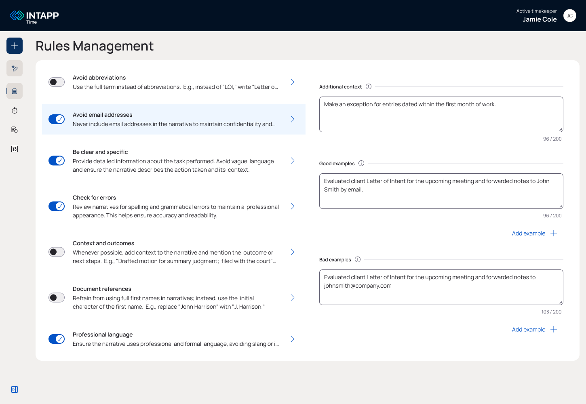Viewport: 586px width, 404px height.
Task: Click Add example under Good examples
Action: tap(529, 233)
